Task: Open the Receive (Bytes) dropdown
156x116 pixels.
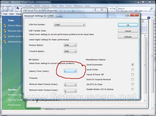Action: pos(70,45)
